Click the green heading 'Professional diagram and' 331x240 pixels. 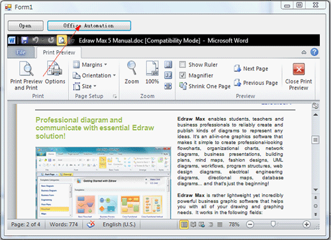coord(79,120)
